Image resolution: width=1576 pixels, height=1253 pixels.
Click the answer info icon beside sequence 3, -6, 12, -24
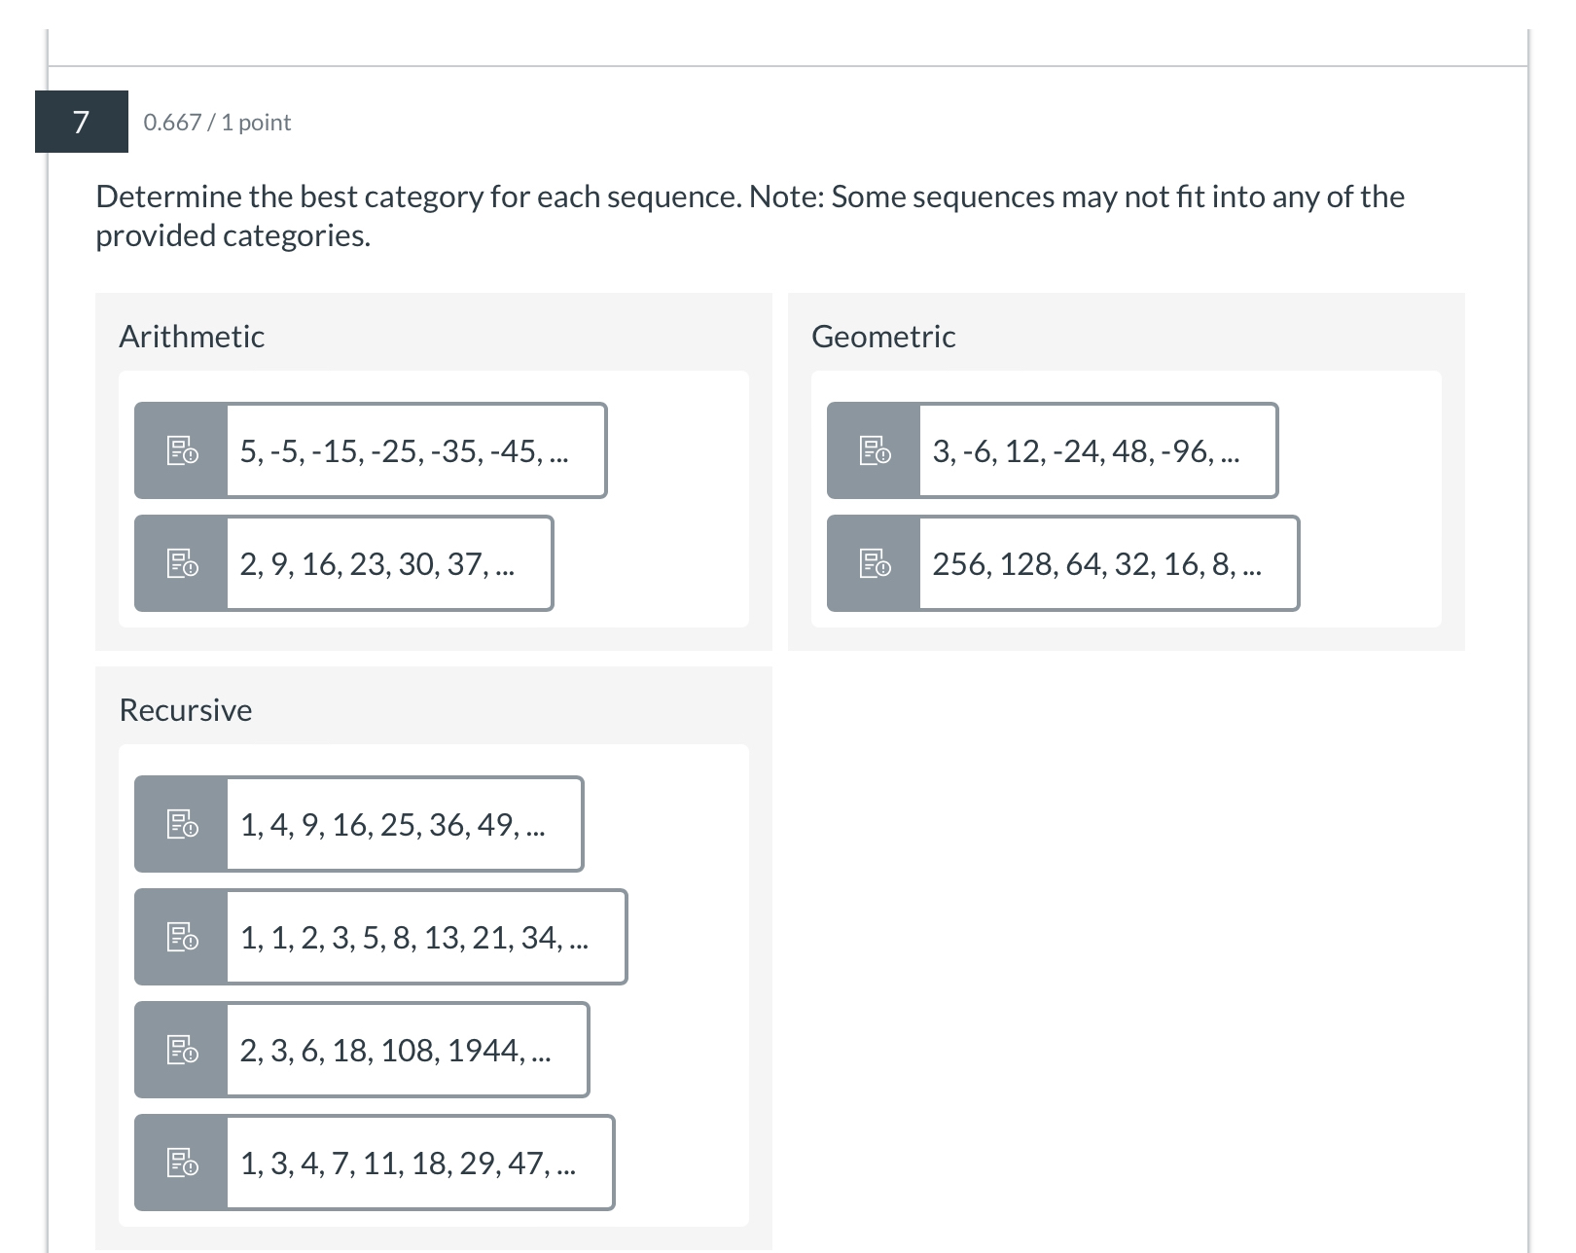pos(874,449)
